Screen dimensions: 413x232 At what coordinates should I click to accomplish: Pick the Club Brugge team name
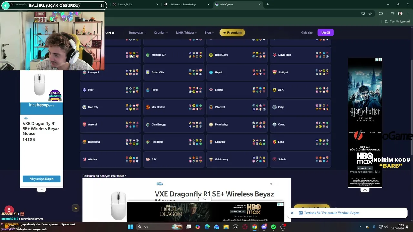[159, 125]
